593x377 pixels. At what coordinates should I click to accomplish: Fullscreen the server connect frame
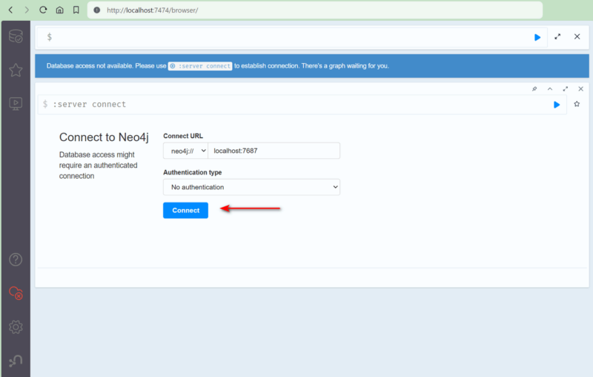[566, 89]
